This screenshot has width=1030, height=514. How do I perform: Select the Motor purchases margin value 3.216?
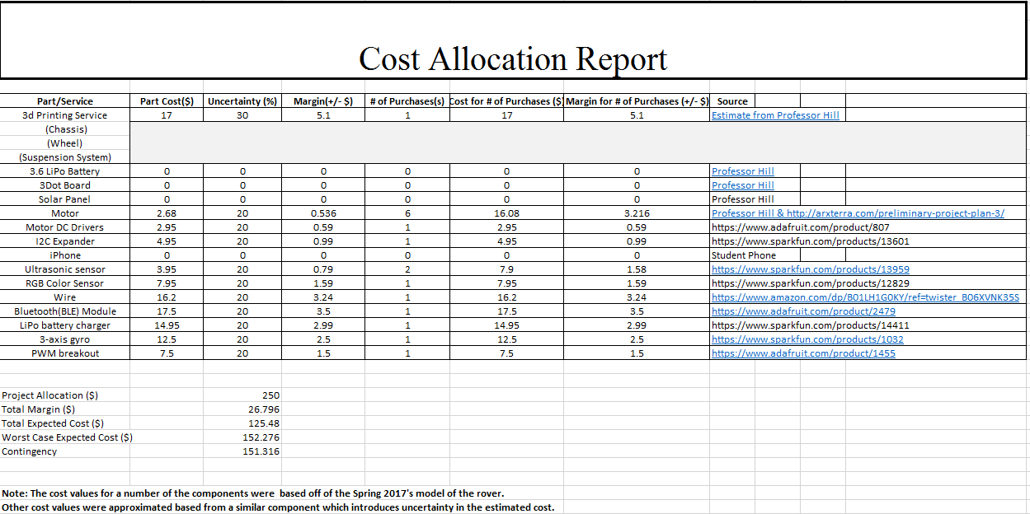coord(637,213)
